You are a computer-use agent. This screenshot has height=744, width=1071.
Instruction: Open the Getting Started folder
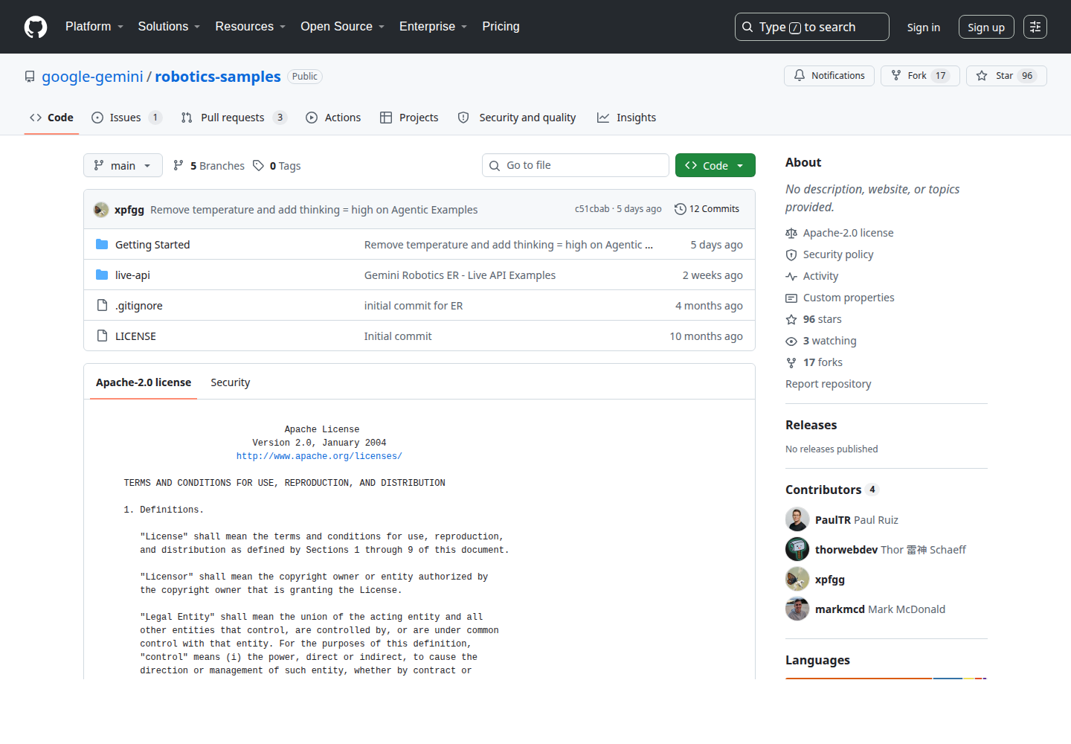152,245
